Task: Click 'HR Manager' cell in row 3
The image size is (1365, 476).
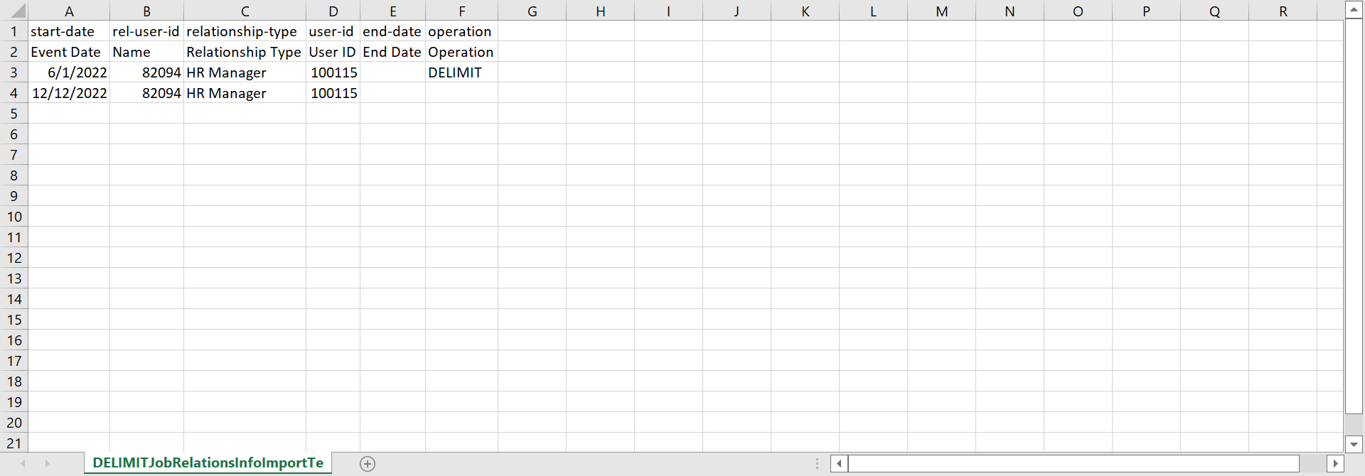Action: [245, 72]
